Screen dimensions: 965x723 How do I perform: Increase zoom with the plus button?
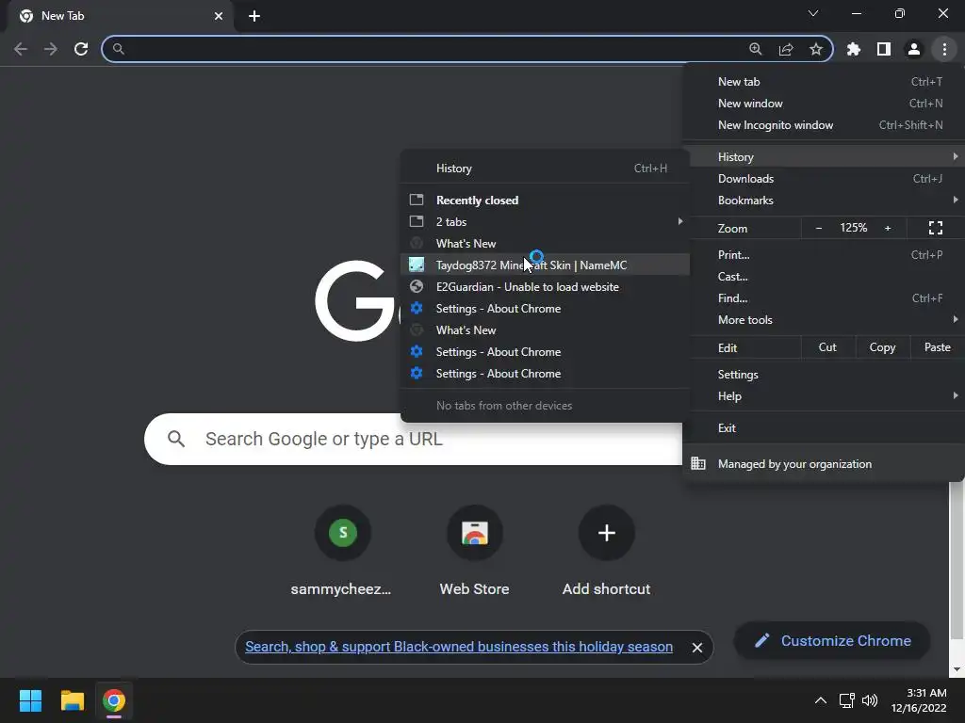(x=888, y=228)
